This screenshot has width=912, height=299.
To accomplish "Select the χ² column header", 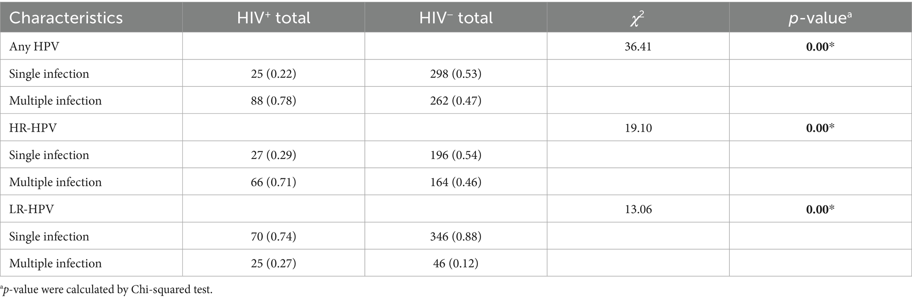I will click(x=638, y=18).
